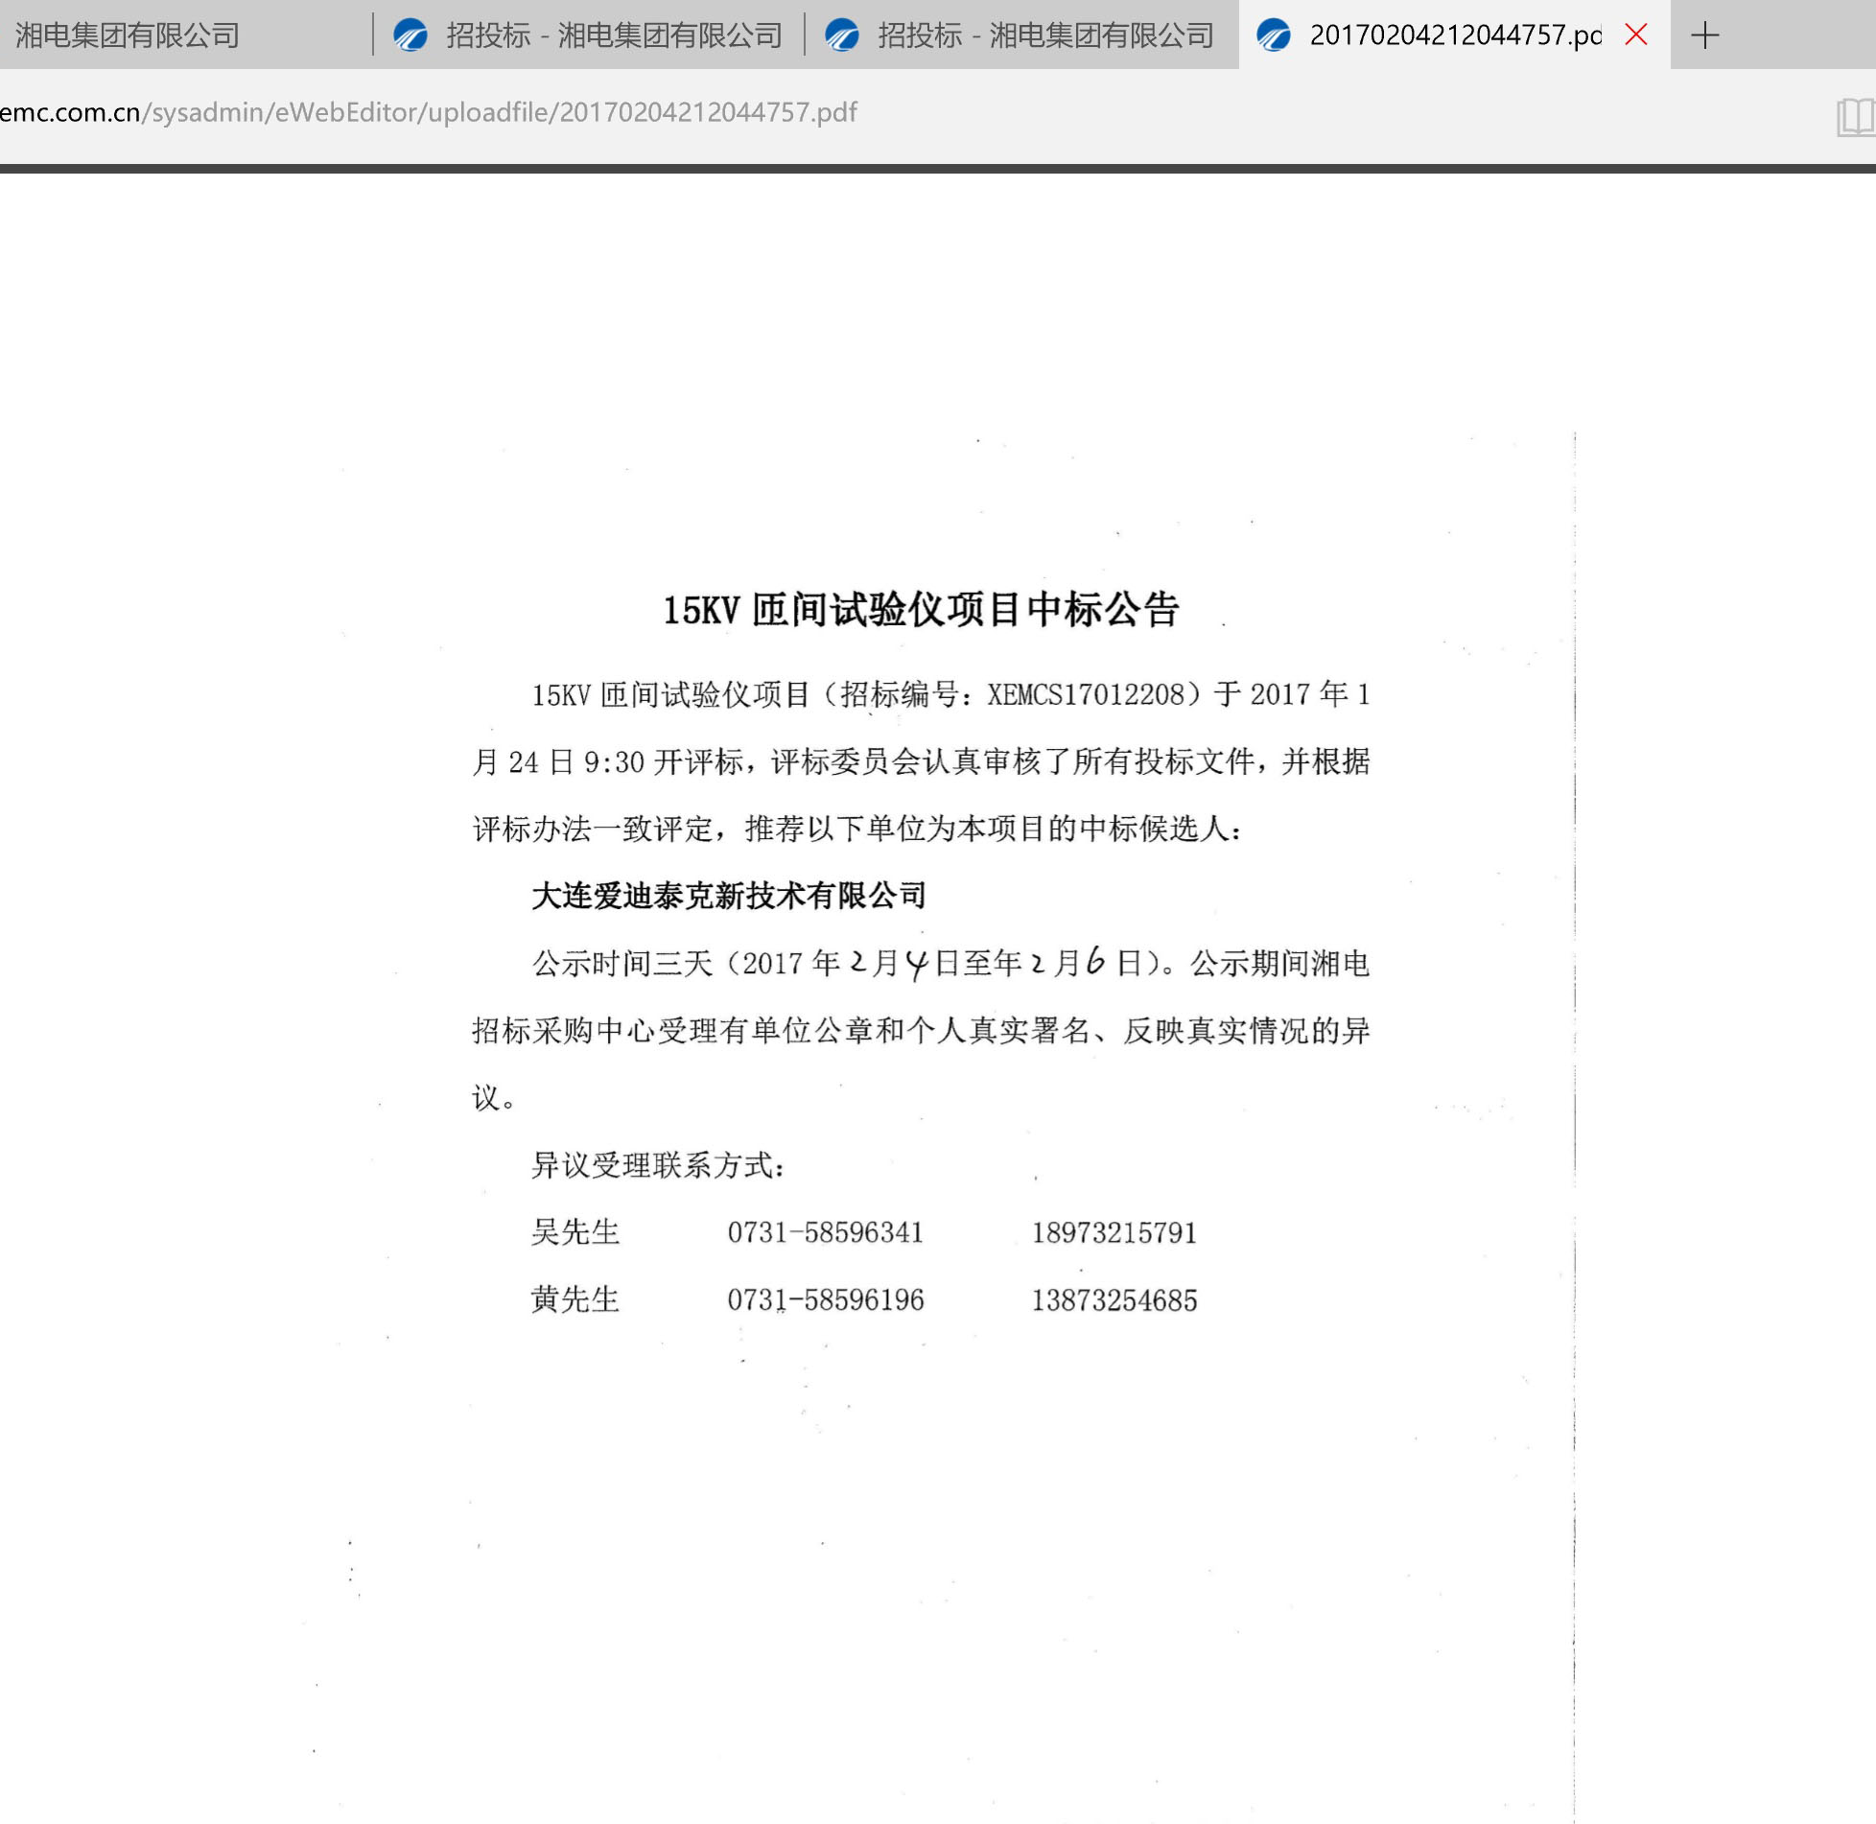The width and height of the screenshot is (1876, 1824).
Task: Click mobile number 18973215791
Action: pyautogui.click(x=1114, y=1233)
